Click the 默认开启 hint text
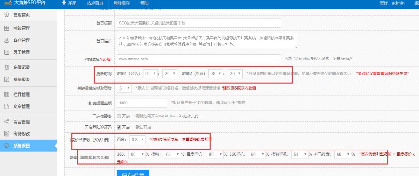The width and height of the screenshot is (419, 176). [x=142, y=127]
